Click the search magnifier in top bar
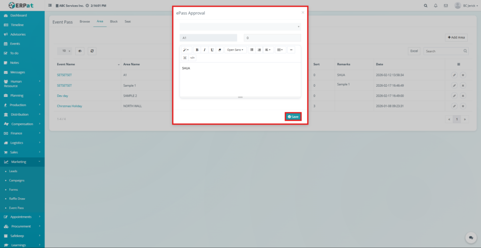 pos(426,6)
